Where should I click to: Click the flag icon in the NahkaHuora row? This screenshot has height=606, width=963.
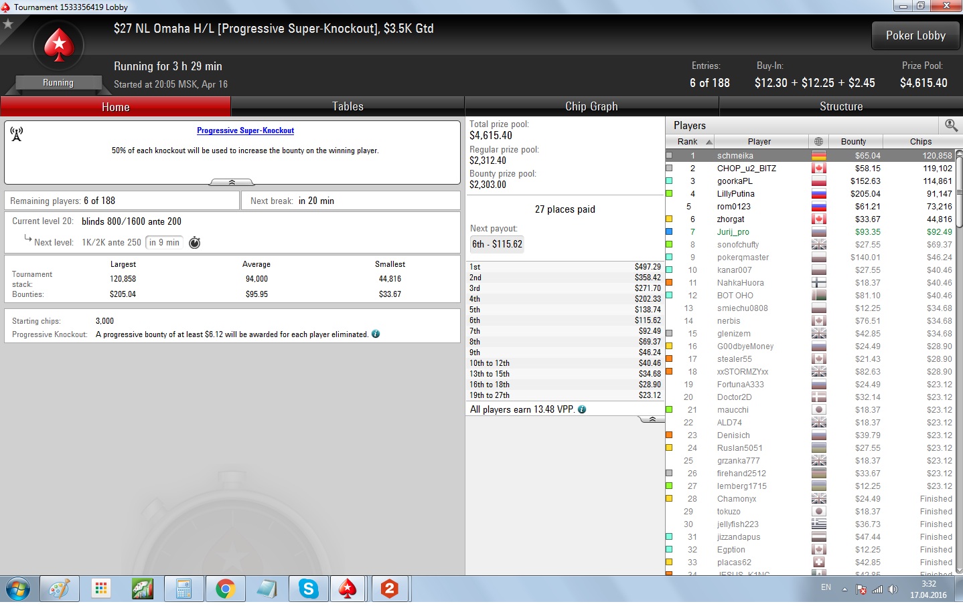[x=818, y=283]
